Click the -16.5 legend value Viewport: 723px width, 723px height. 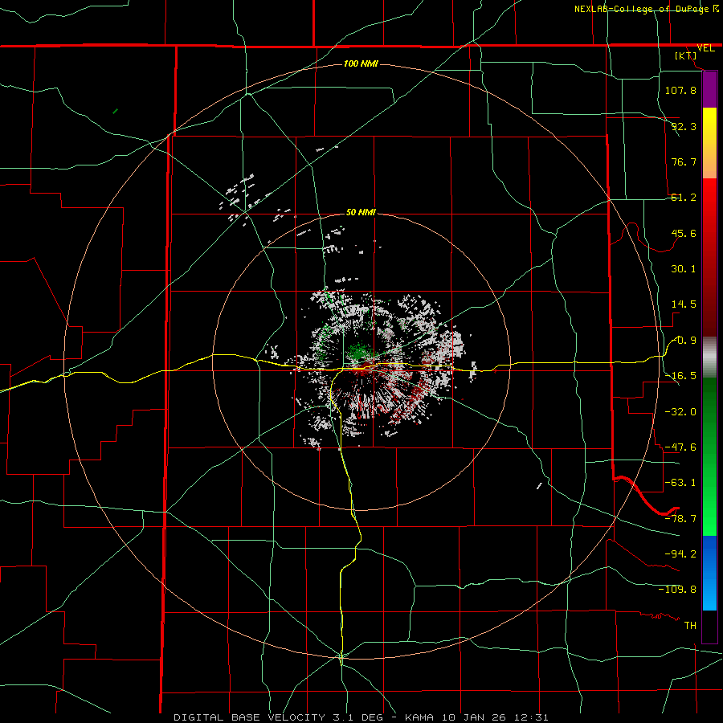(x=680, y=376)
